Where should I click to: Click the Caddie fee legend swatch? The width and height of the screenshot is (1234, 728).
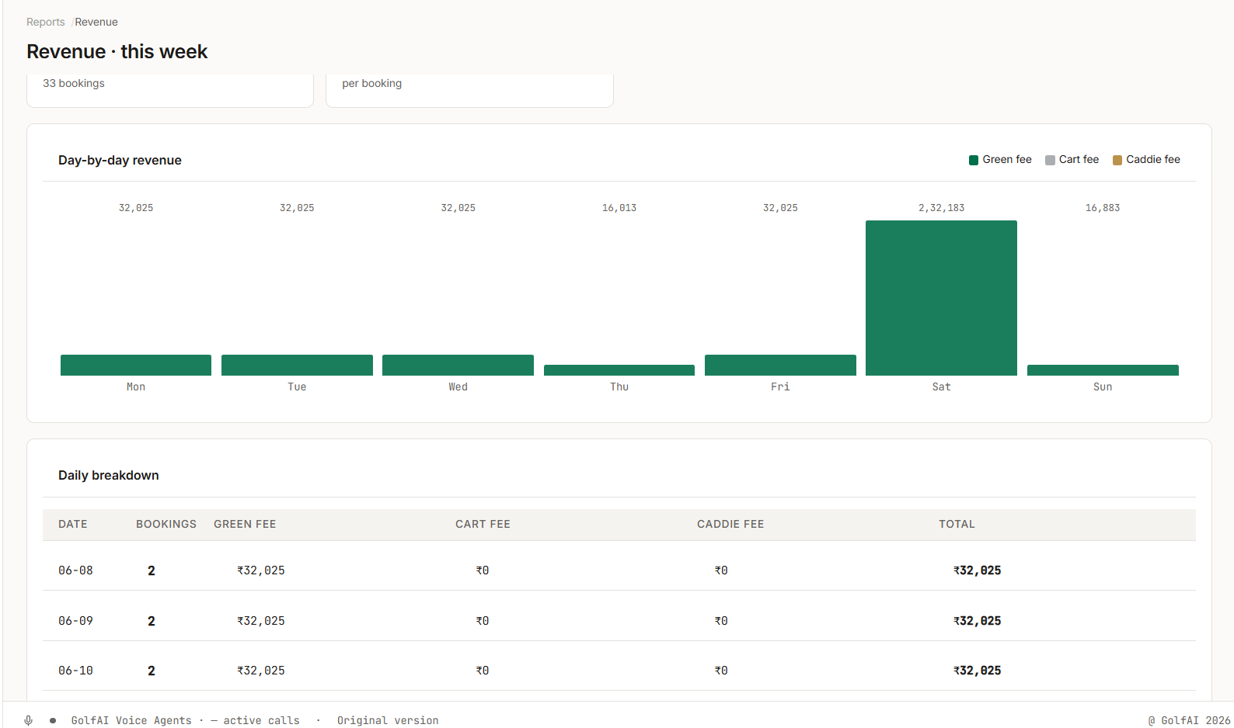point(1117,160)
